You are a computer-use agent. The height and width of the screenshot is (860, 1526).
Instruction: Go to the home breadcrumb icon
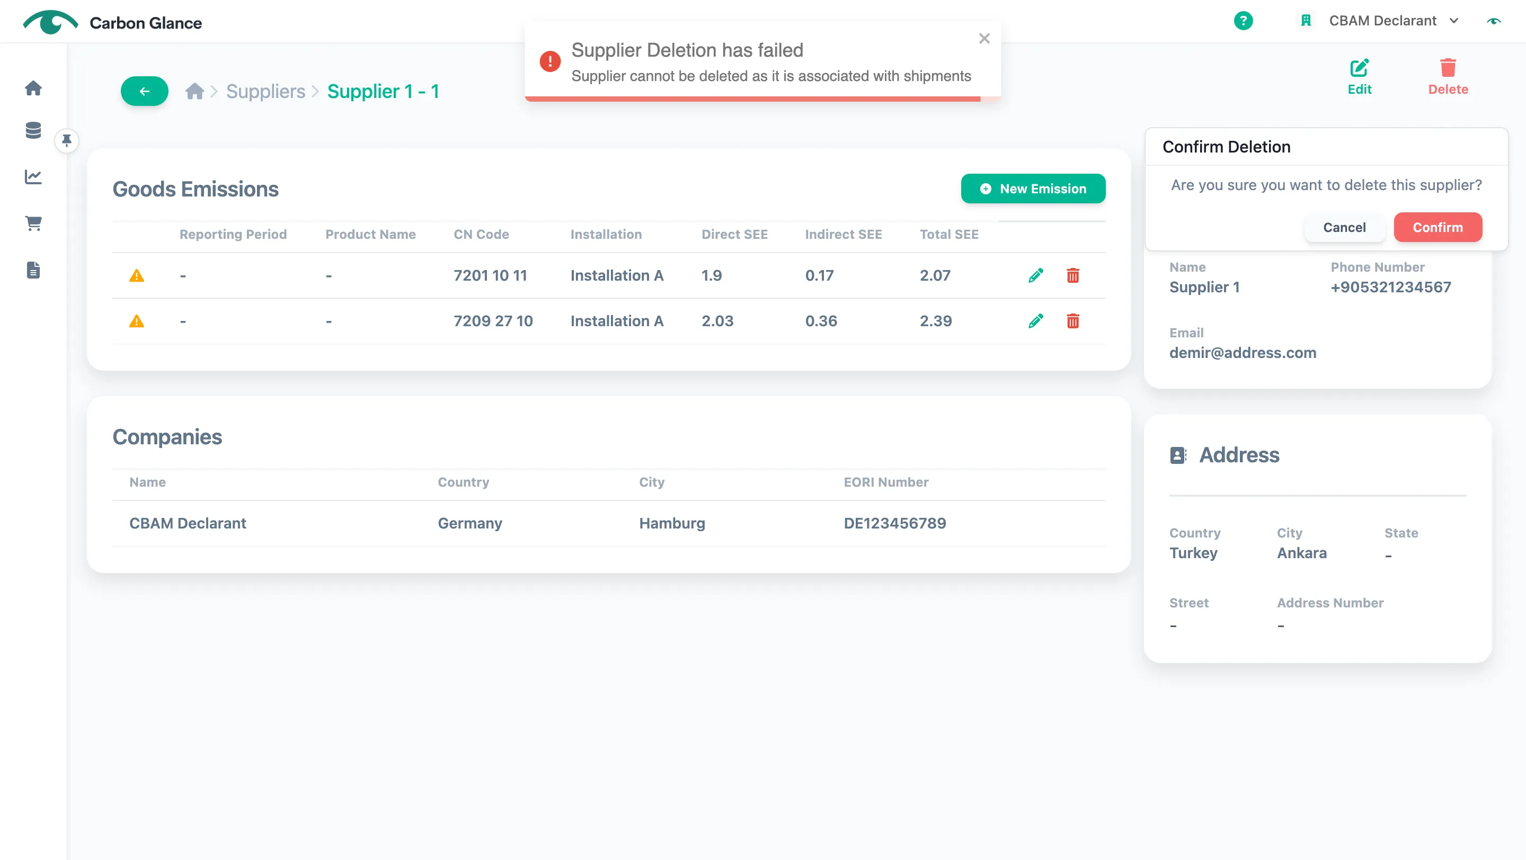pos(194,91)
